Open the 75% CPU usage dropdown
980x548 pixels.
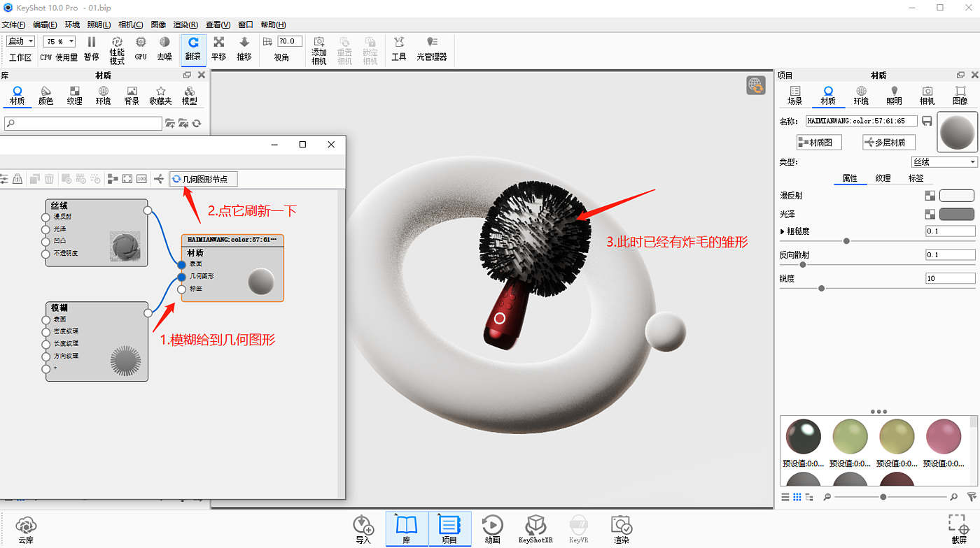[x=59, y=42]
